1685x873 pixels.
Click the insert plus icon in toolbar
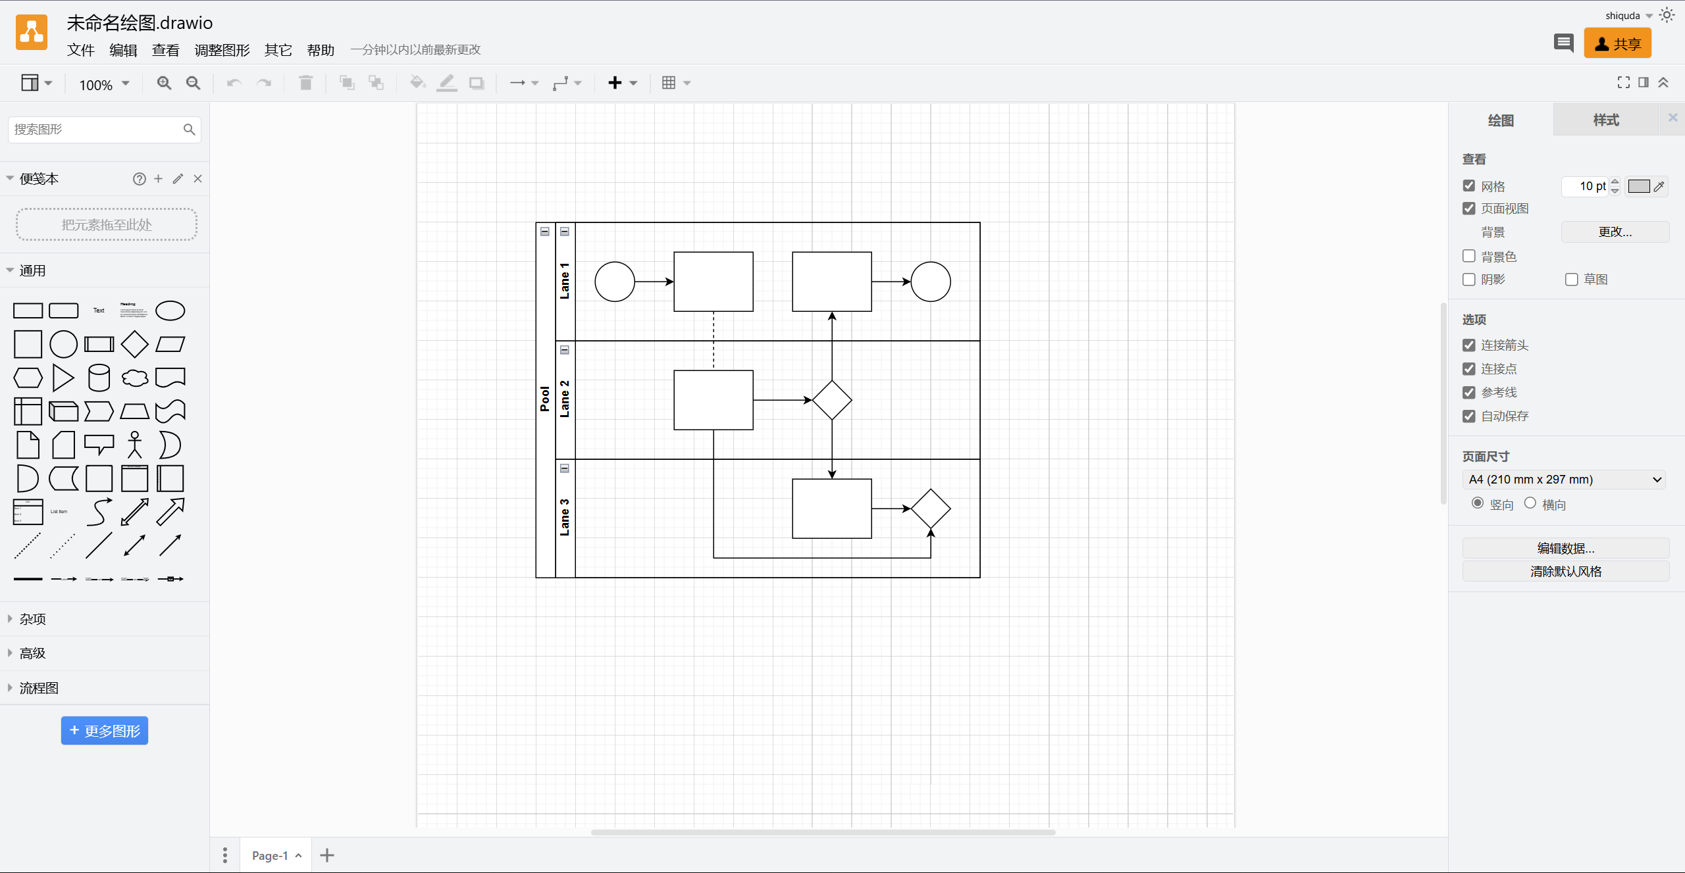(615, 83)
